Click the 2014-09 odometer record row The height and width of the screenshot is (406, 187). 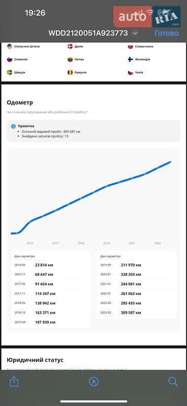point(51,265)
